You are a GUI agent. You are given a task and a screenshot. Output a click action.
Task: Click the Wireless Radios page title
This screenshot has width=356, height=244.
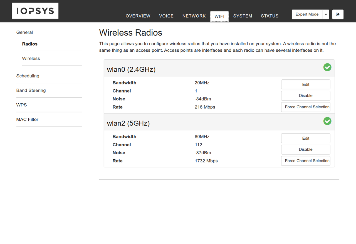(x=131, y=33)
